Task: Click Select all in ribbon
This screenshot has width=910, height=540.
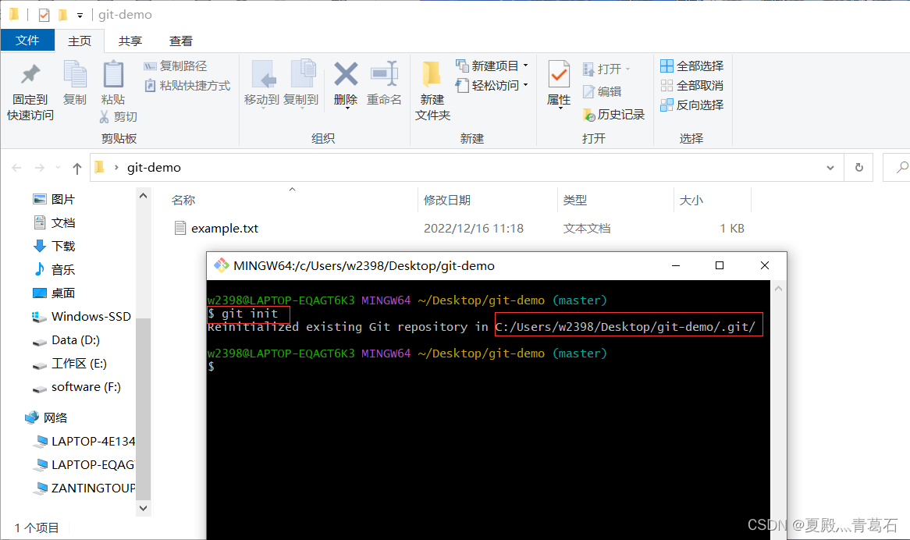Action: pos(691,66)
